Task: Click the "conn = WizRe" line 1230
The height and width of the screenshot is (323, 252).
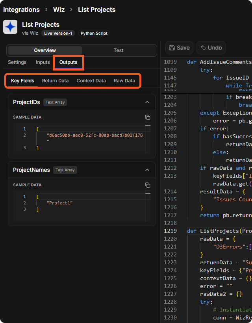Action: [x=232, y=317]
